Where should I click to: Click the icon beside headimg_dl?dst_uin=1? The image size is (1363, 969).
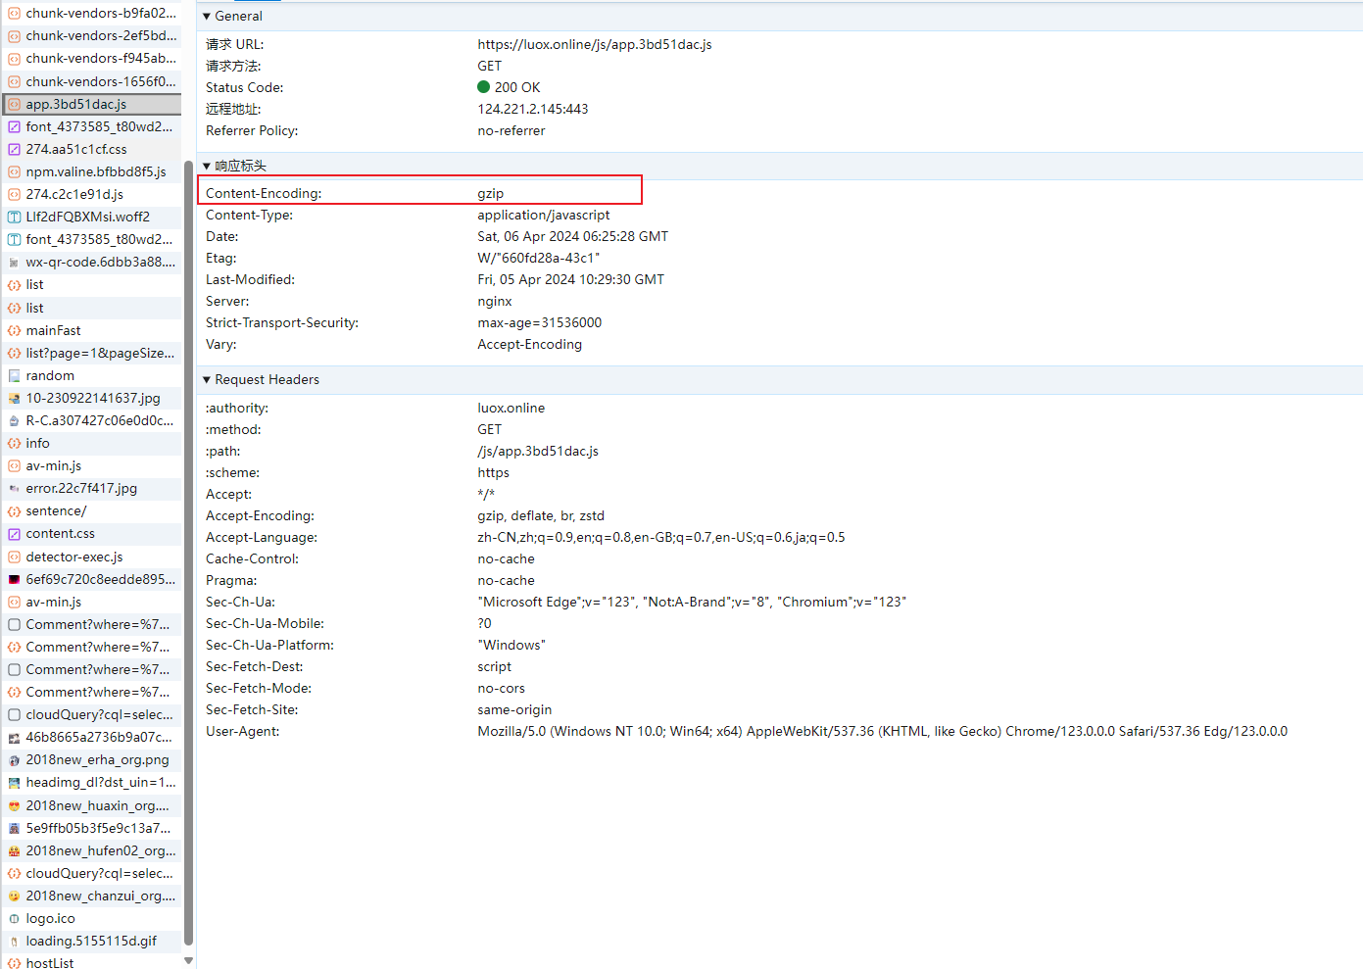point(14,783)
